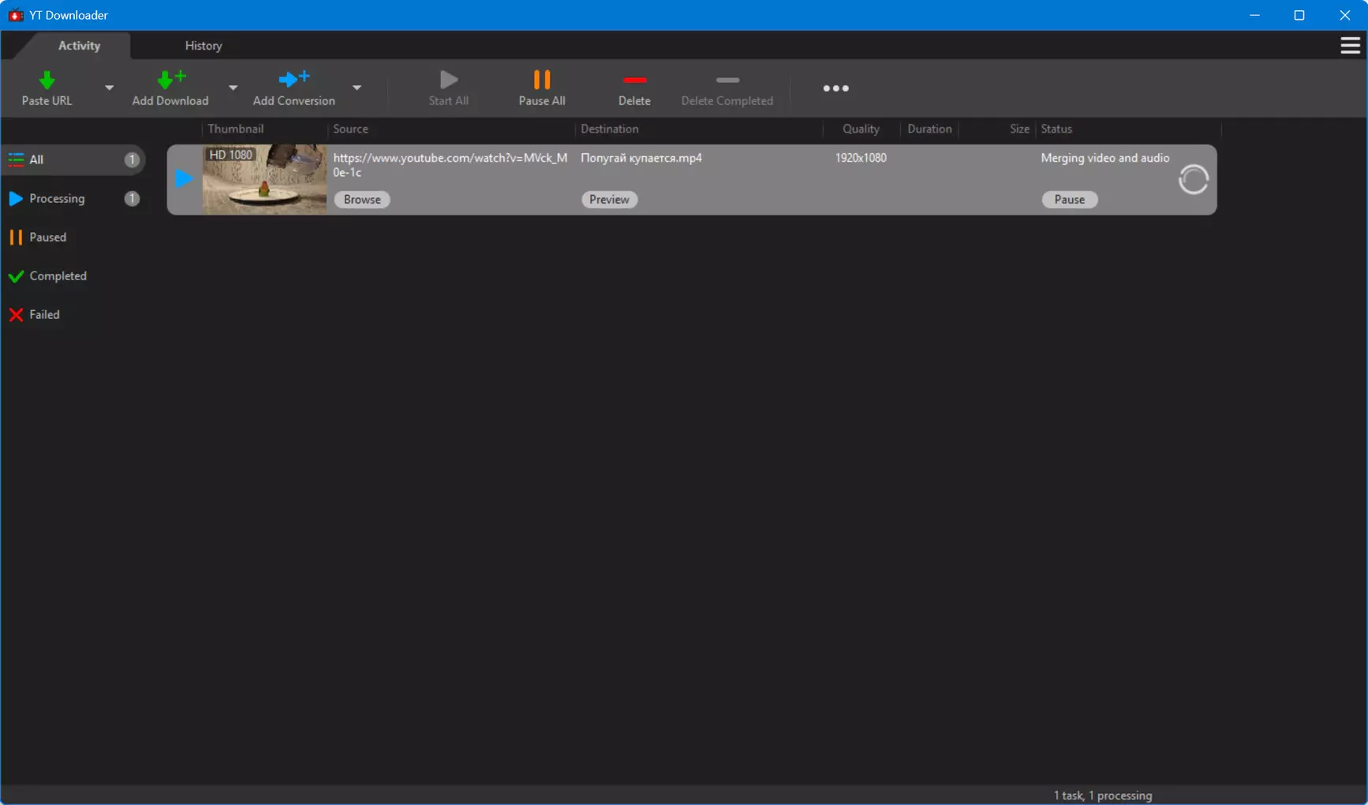Click the Duration column header
The image size is (1368, 805).
pos(929,129)
